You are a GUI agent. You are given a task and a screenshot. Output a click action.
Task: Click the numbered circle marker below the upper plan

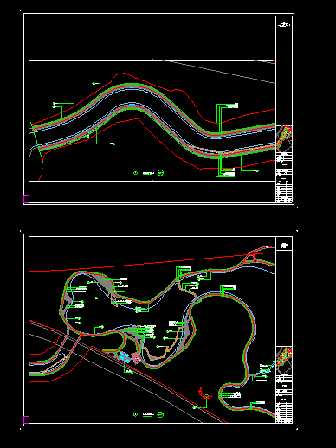(x=135, y=173)
